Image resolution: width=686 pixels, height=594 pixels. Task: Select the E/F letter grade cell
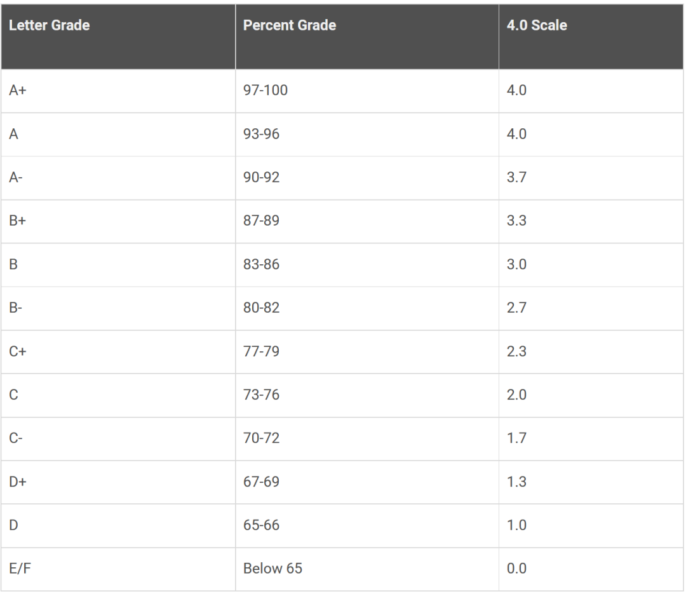point(118,569)
